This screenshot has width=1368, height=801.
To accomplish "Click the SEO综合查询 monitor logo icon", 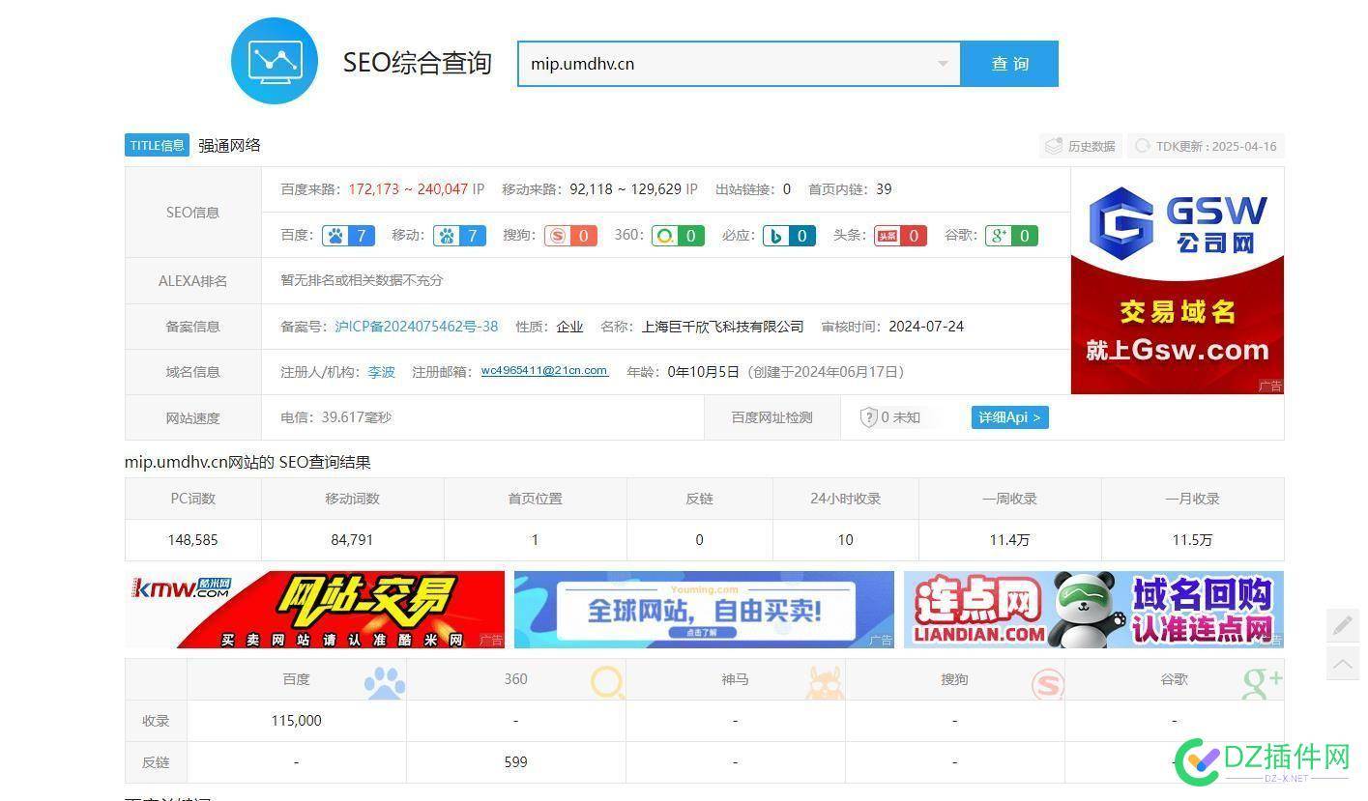I will click(x=275, y=61).
